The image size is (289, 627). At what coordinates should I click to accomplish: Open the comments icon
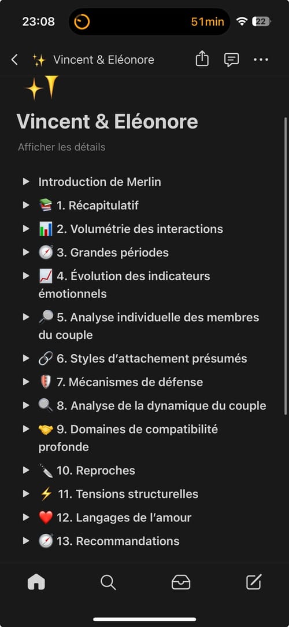coord(232,60)
